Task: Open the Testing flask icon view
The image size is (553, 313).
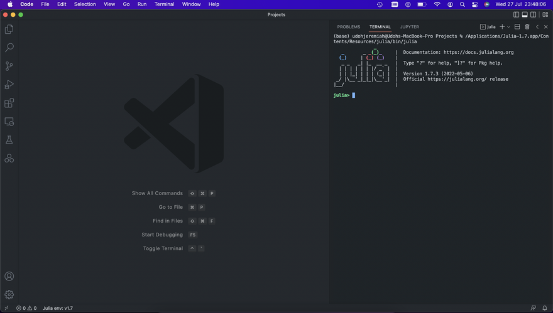Action: click(x=9, y=140)
